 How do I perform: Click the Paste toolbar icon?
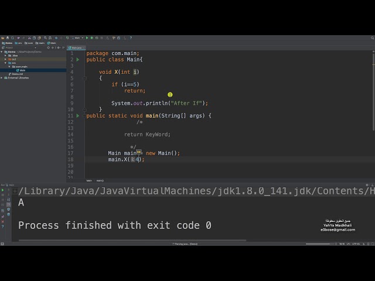39,38
